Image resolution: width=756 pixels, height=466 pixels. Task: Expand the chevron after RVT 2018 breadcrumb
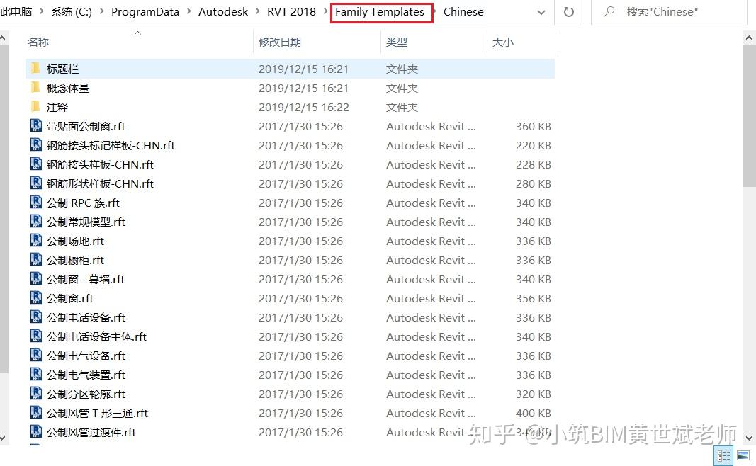pos(325,11)
